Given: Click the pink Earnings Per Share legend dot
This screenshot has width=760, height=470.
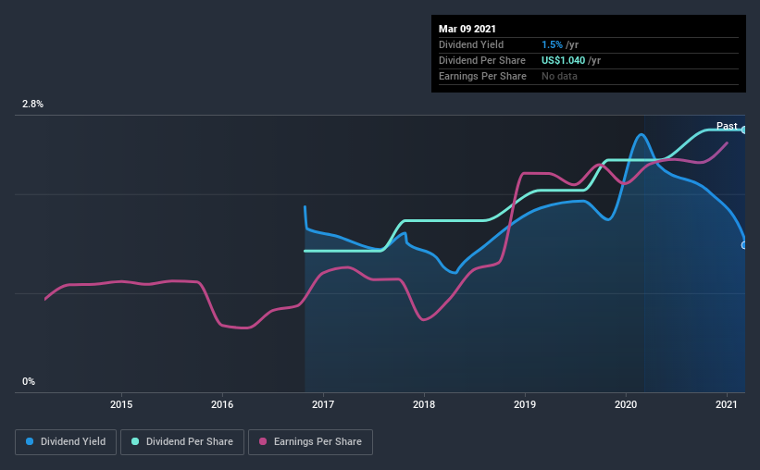Looking at the screenshot, I should (263, 441).
